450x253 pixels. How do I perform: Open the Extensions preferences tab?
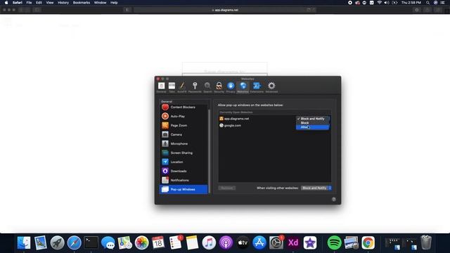(257, 87)
